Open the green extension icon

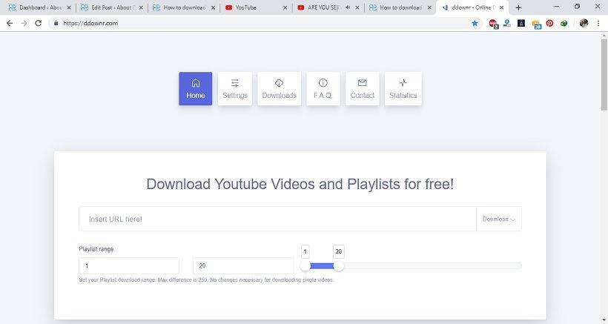tap(564, 23)
